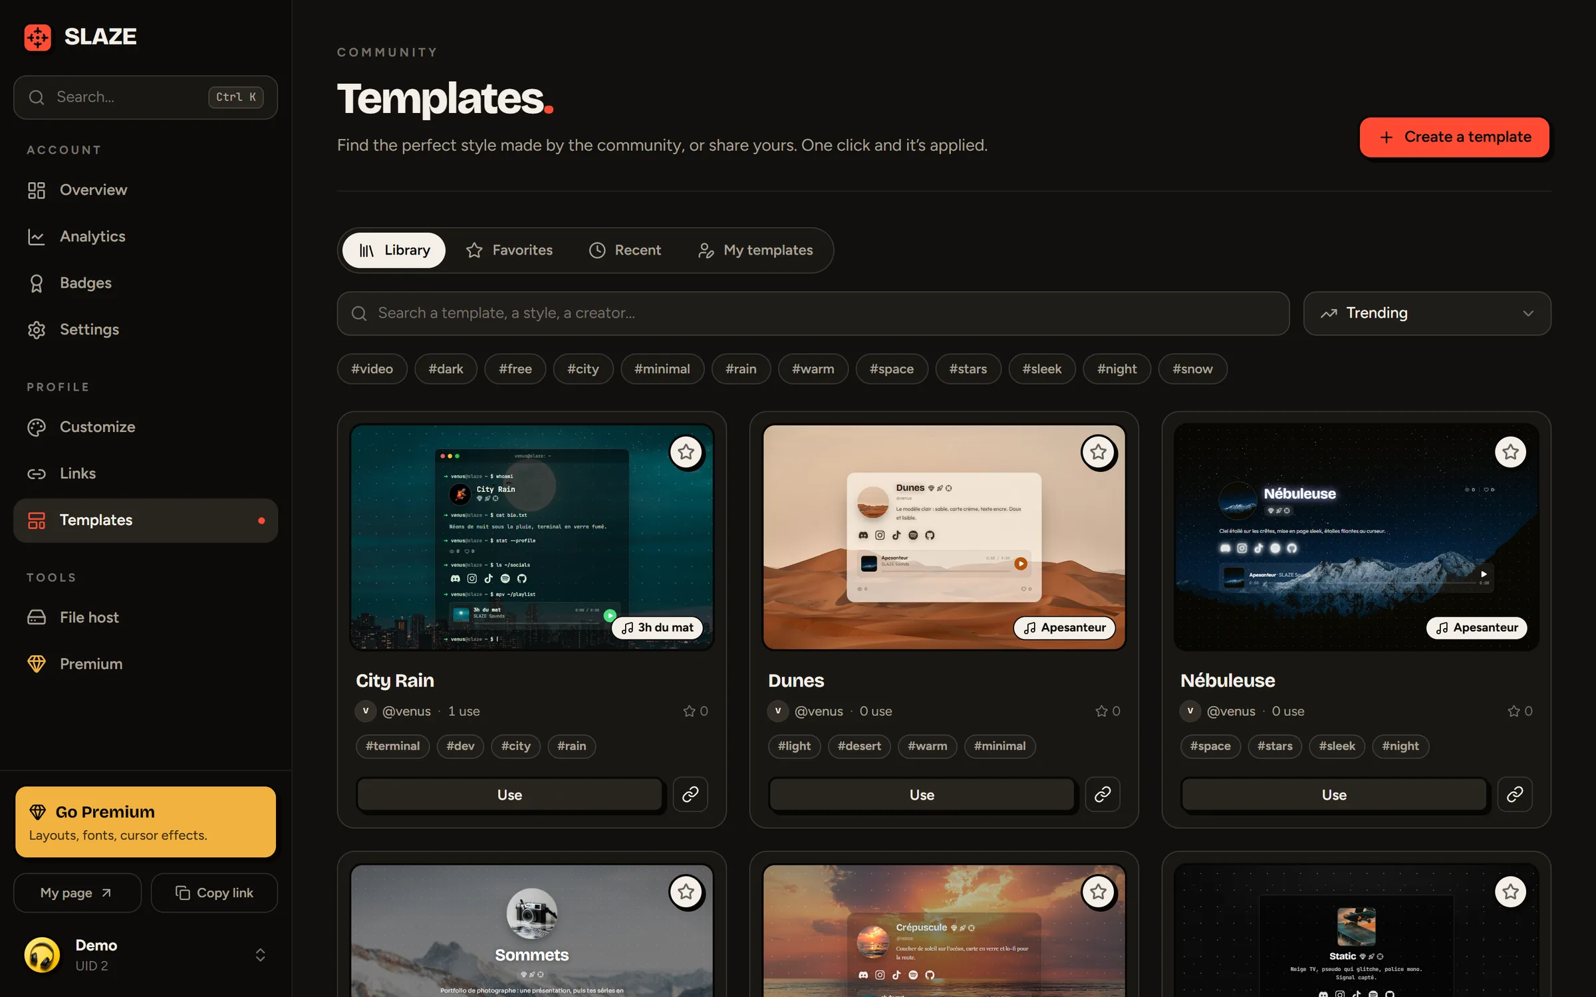This screenshot has height=997, width=1596.
Task: Open Premium in Tools section
Action: pos(145,664)
